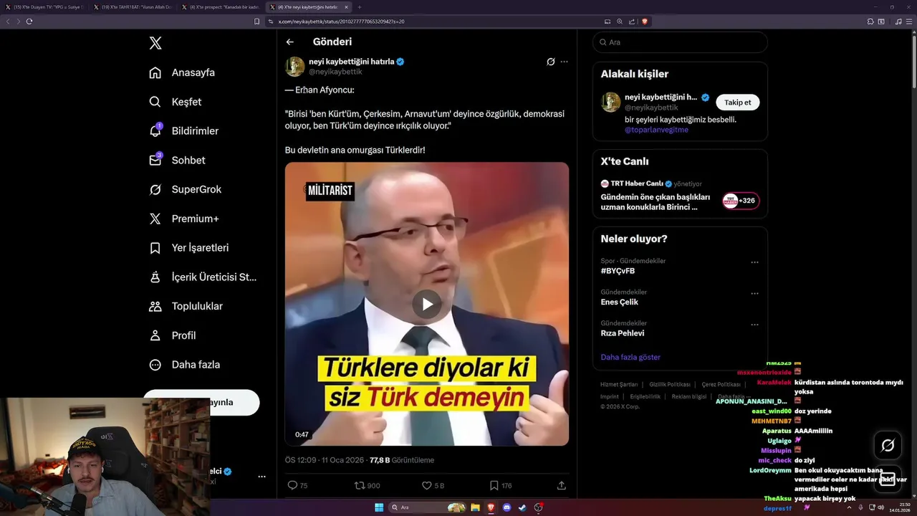Viewport: 917px width, 516px height.
Task: Click Daha fazla göster under trends
Action: pos(630,357)
